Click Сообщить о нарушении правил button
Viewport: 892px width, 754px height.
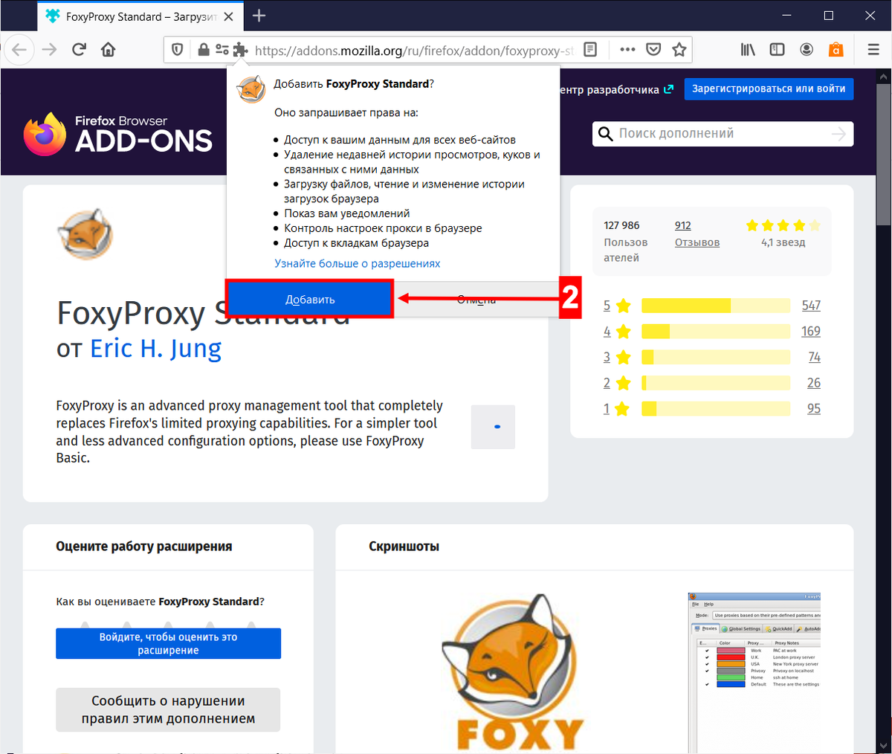pos(168,709)
